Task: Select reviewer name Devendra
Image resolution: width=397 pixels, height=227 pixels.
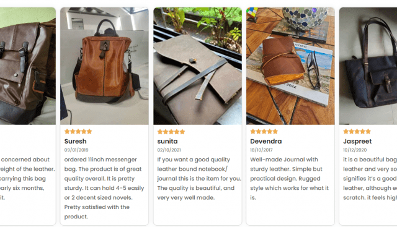Action: point(266,141)
